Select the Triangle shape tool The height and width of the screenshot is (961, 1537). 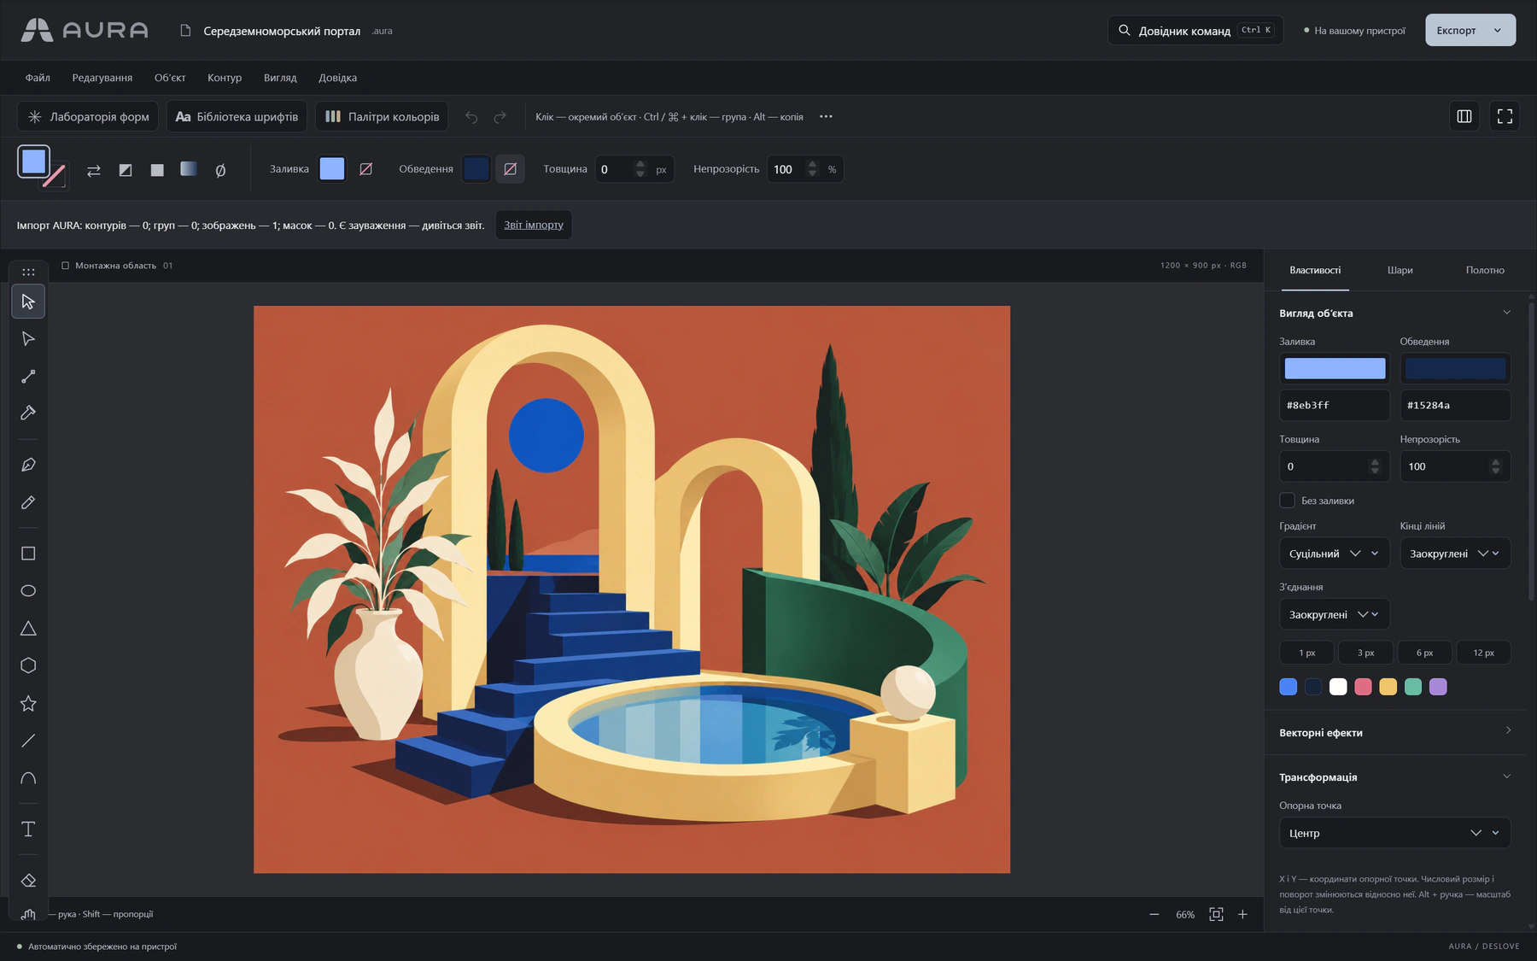pos(28,629)
